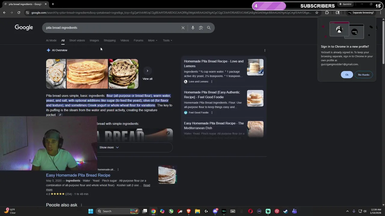Open Chrome from the taskbar
385x216 pixels.
153,211
